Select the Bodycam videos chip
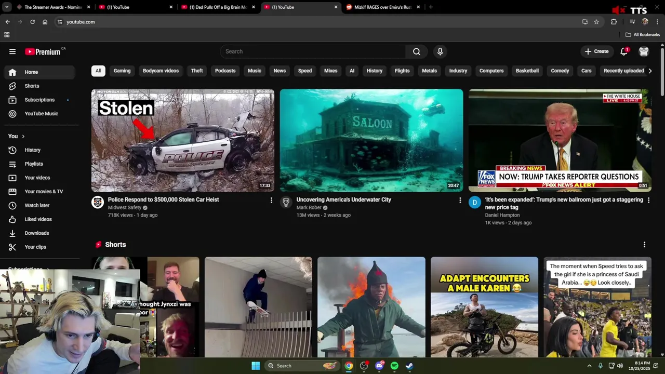Screen dimensions: 665x374 [x=161, y=71]
